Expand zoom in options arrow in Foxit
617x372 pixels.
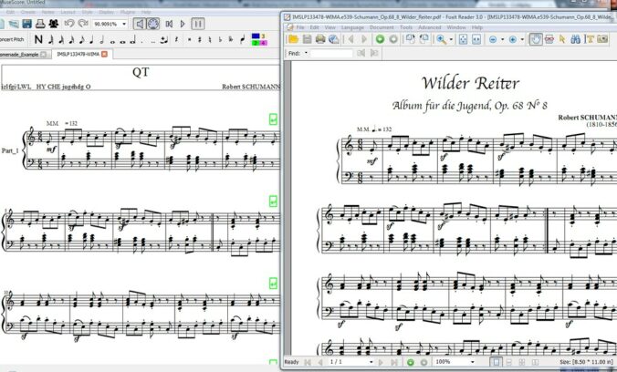coord(522,39)
